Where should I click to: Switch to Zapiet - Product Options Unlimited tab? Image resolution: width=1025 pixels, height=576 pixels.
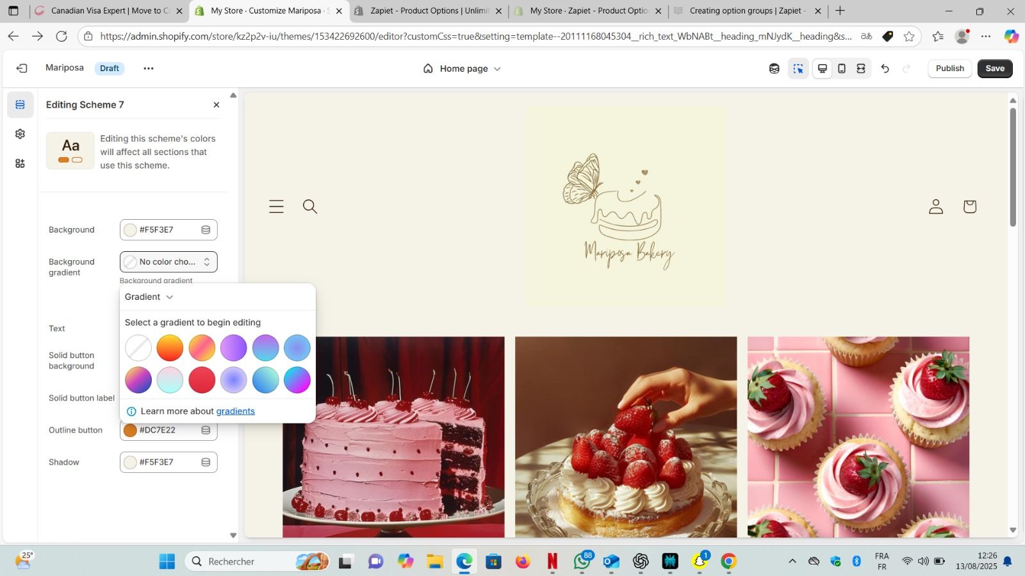pos(429,11)
